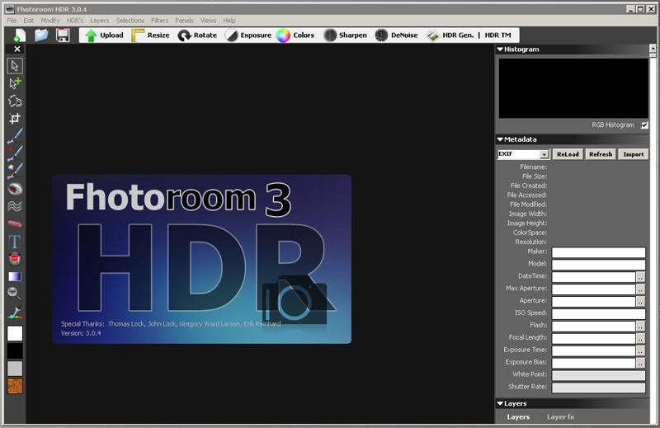Screen dimensions: 660x428
Task: Close the tool palette with the X
Action: [17, 49]
